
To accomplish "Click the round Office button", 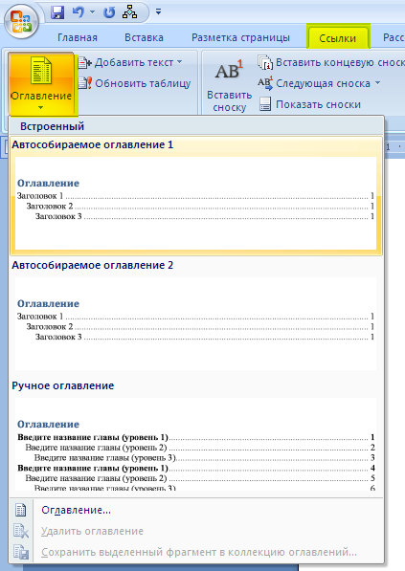I will coord(21,21).
